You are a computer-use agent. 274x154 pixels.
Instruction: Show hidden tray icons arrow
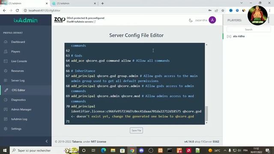click(x=225, y=150)
